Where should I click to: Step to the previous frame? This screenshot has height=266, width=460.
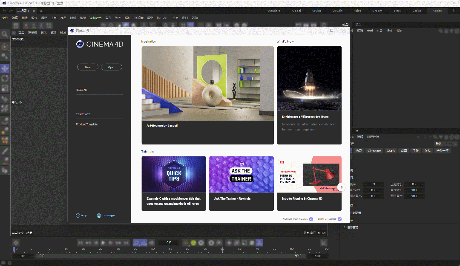[96, 243]
